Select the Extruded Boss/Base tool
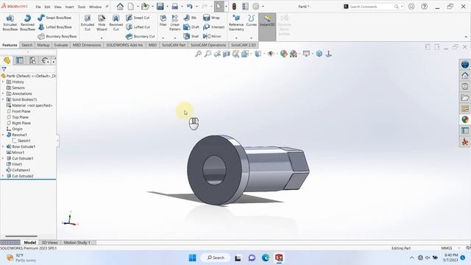The width and height of the screenshot is (471, 265). pyautogui.click(x=10, y=23)
